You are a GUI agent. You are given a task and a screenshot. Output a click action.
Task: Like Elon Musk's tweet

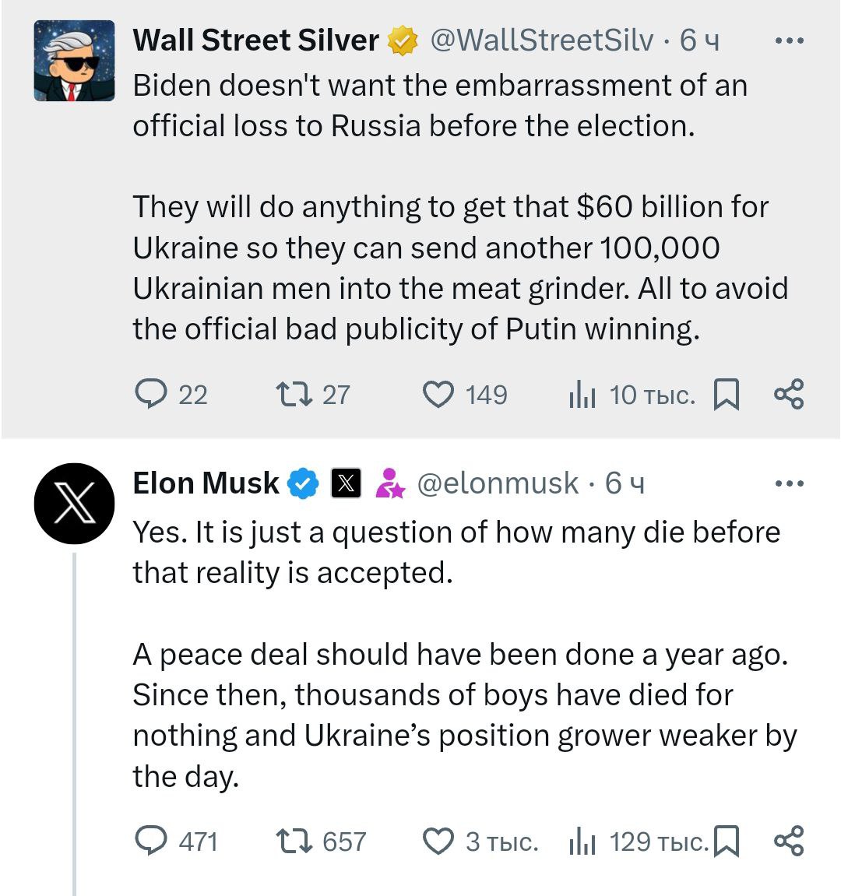(438, 842)
